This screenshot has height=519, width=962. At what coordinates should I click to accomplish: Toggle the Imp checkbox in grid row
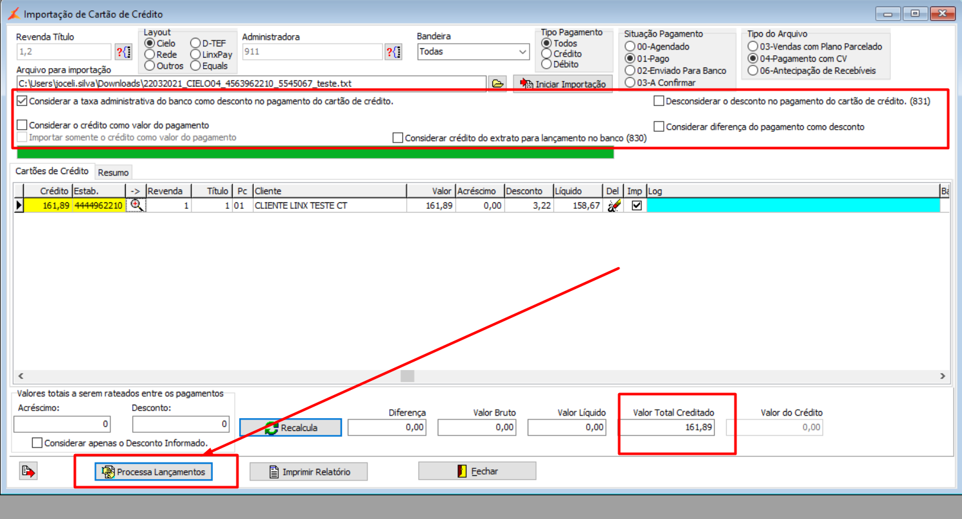tap(637, 206)
